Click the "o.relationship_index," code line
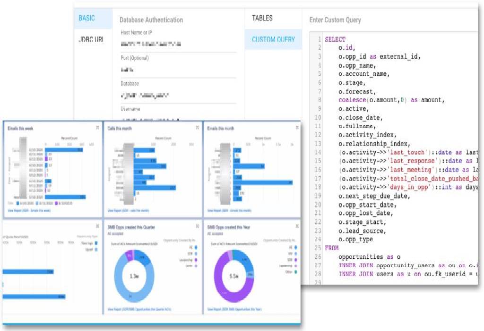 (x=374, y=144)
